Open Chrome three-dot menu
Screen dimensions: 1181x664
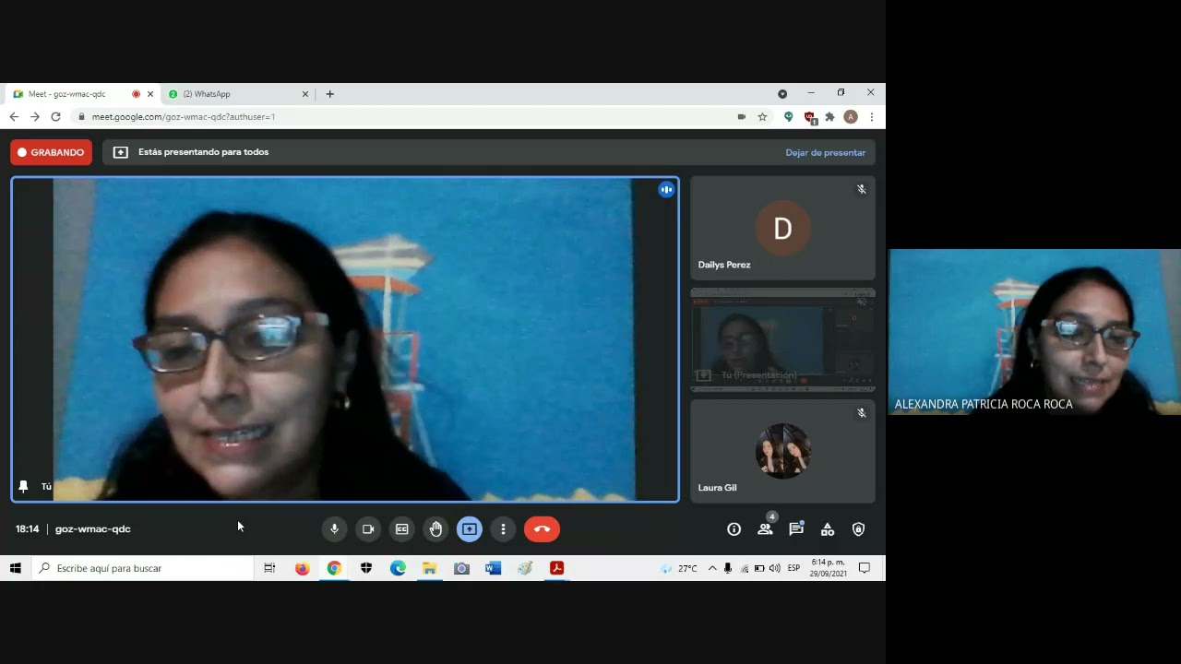(871, 117)
